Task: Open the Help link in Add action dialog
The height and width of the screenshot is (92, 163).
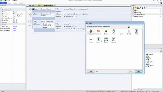Action: (x=97, y=72)
